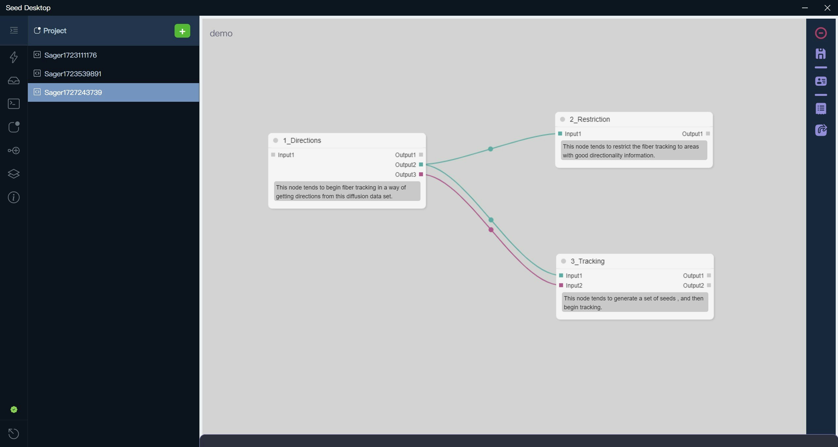Image resolution: width=838 pixels, height=447 pixels.
Task: Collapse the sidebar with the menu-fold icon
Action: pyautogui.click(x=14, y=30)
